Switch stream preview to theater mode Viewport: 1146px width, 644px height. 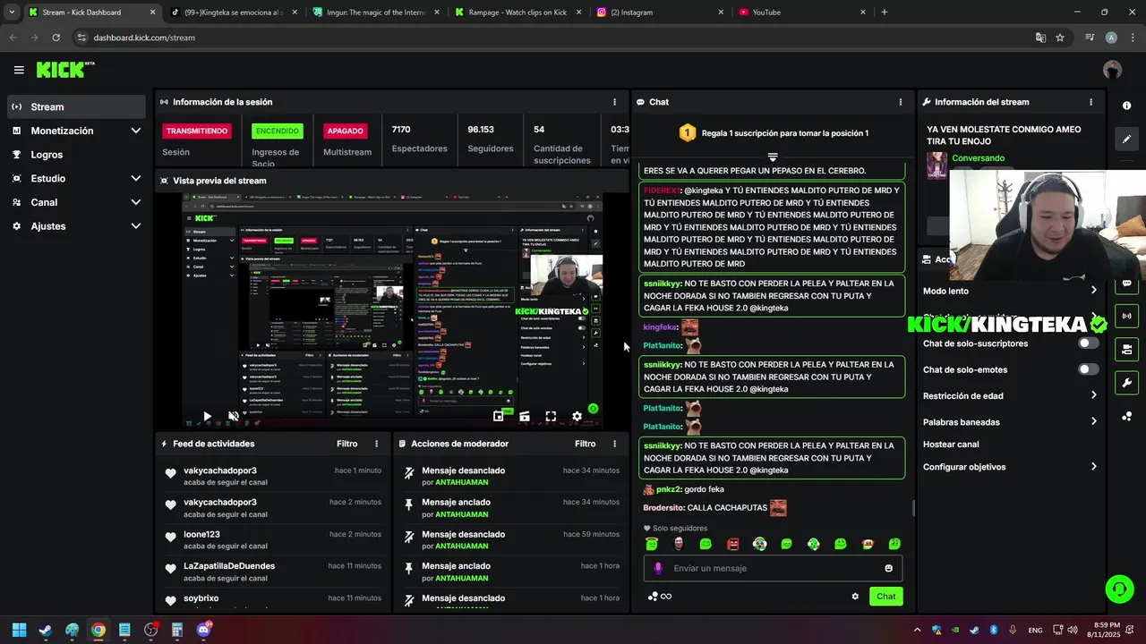click(x=525, y=416)
